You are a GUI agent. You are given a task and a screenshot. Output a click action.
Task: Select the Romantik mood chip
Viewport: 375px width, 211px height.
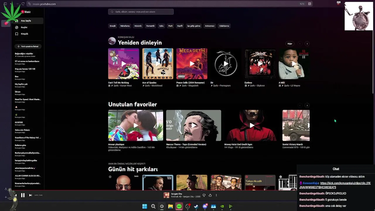click(x=150, y=26)
